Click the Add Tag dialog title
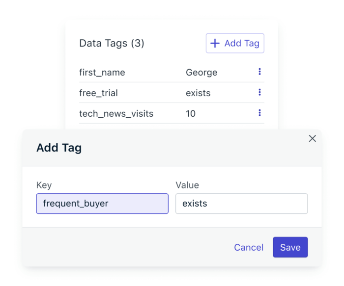 (x=59, y=148)
